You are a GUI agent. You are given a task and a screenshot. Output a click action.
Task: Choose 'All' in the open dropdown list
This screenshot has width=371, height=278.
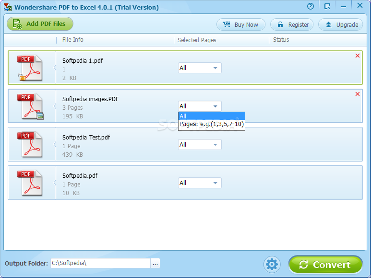pyautogui.click(x=212, y=116)
